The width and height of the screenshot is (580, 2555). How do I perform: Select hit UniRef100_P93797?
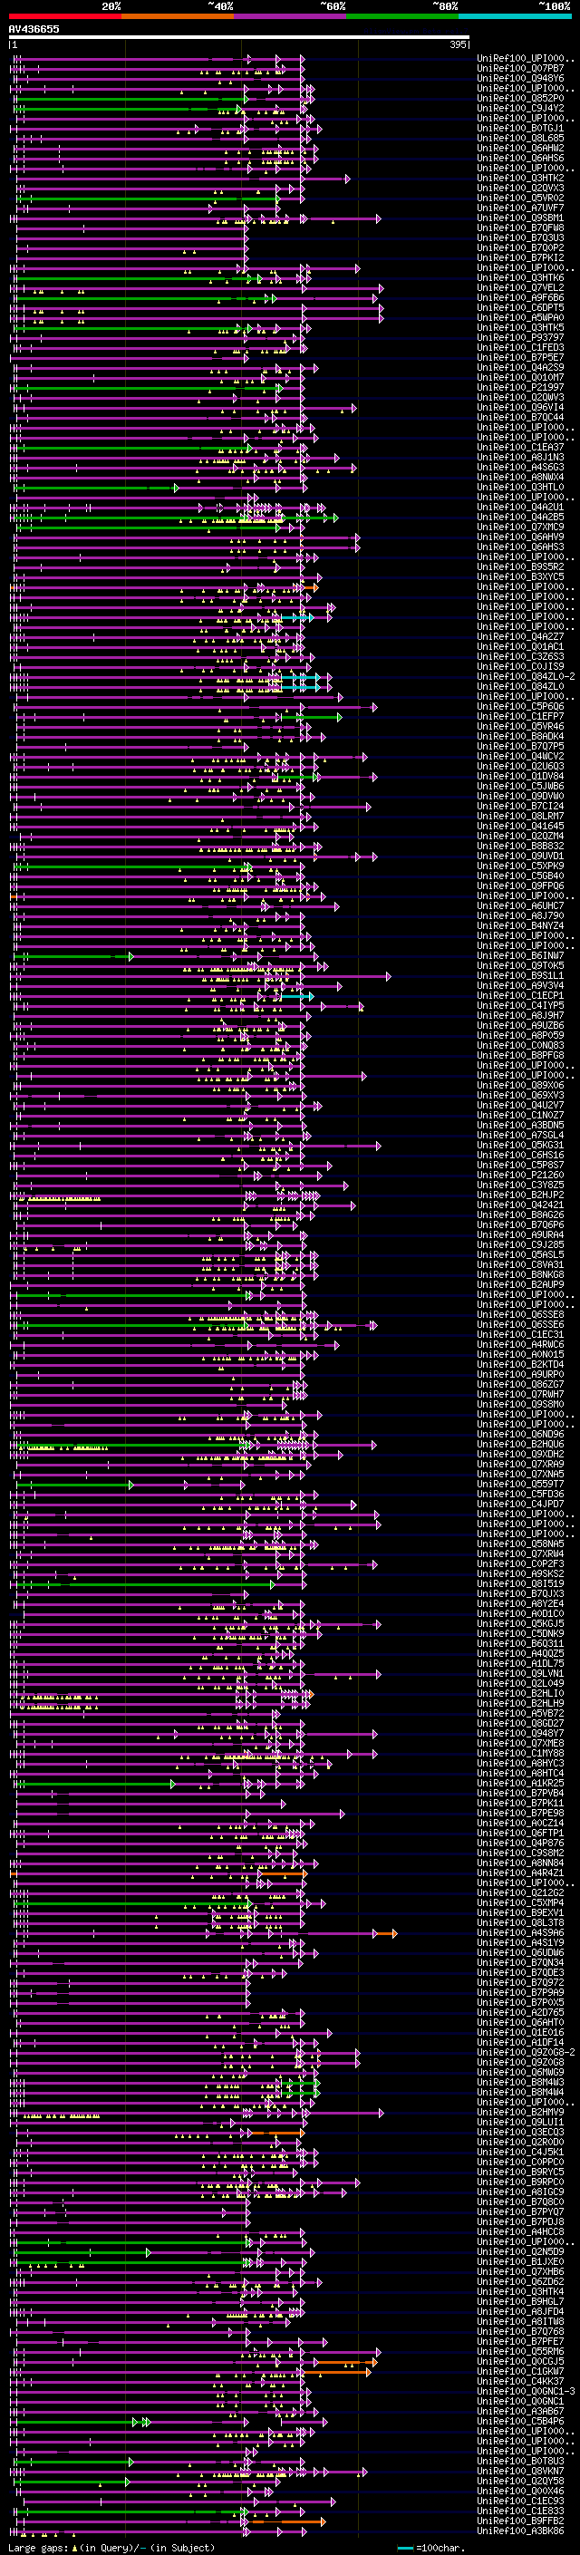pyautogui.click(x=520, y=337)
